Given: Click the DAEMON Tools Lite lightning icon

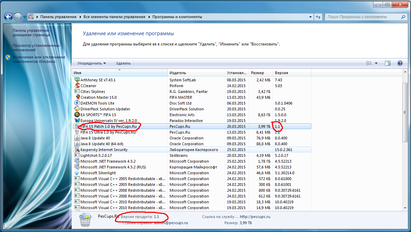Looking at the screenshot, I should coord(77,103).
